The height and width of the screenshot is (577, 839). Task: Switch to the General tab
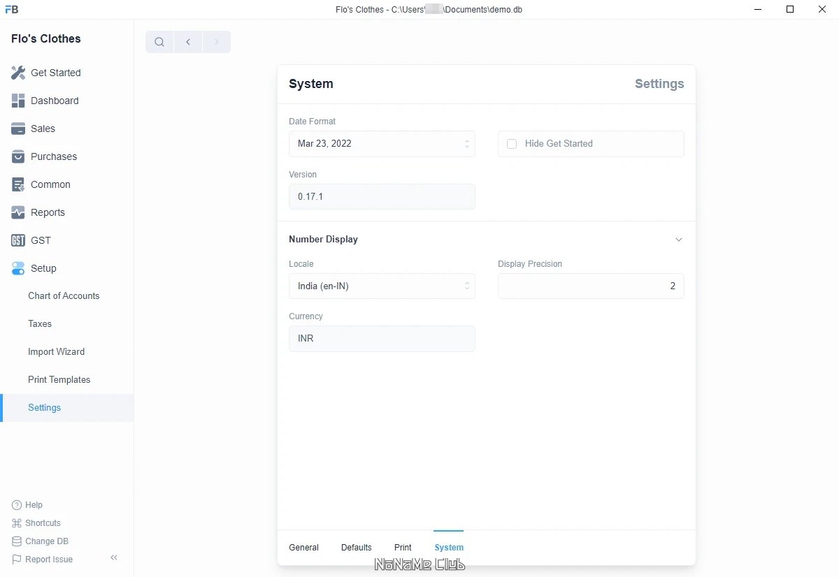[x=303, y=548]
